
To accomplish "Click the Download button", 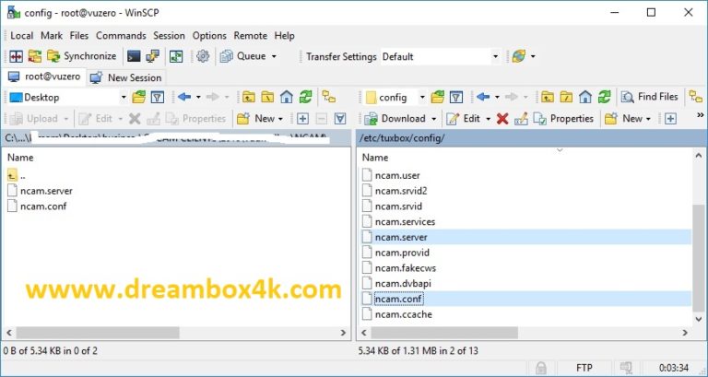I will coord(395,119).
